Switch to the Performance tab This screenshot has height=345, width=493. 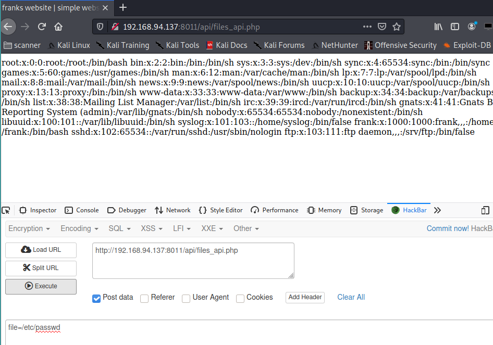(x=275, y=210)
